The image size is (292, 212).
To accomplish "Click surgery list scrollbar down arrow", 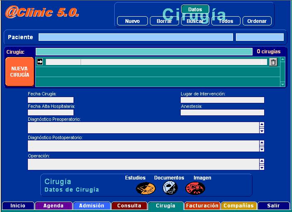I will click(x=283, y=84).
